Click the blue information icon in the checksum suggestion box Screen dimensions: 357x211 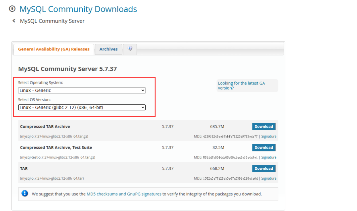25,194
